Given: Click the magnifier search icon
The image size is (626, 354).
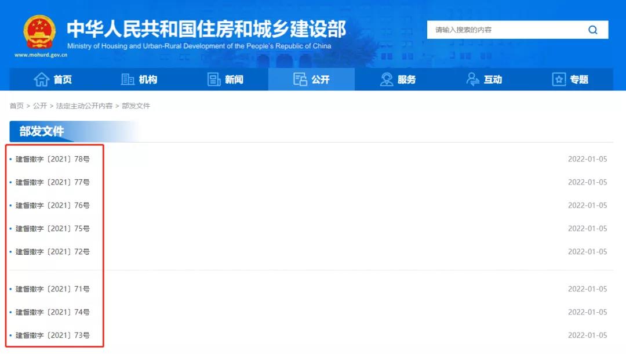Looking at the screenshot, I should point(592,30).
